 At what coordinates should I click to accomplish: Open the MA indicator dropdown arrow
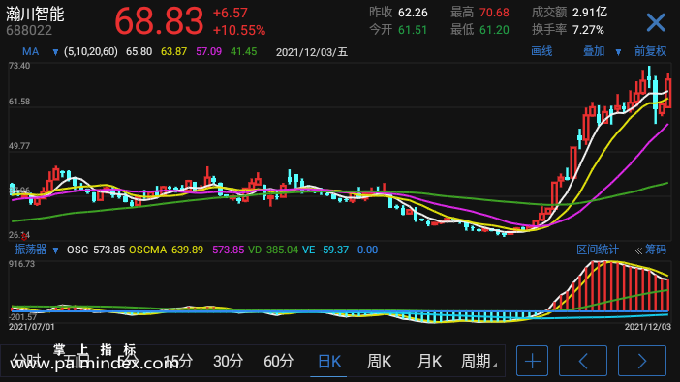55,53
